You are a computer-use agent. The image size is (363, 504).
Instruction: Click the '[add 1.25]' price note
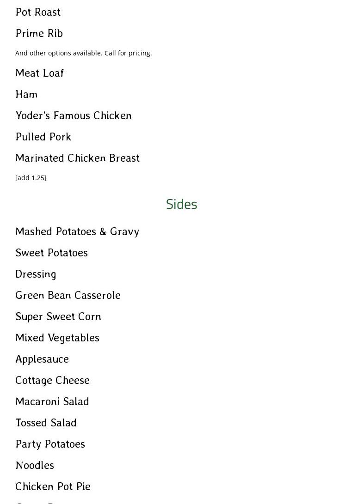click(31, 178)
